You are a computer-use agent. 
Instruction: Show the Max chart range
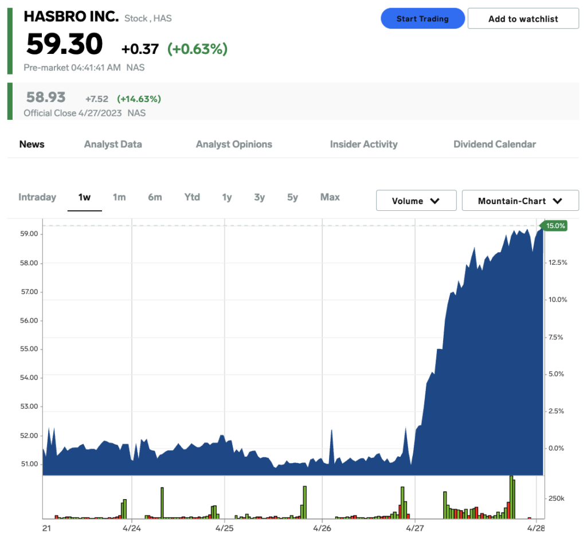point(330,197)
